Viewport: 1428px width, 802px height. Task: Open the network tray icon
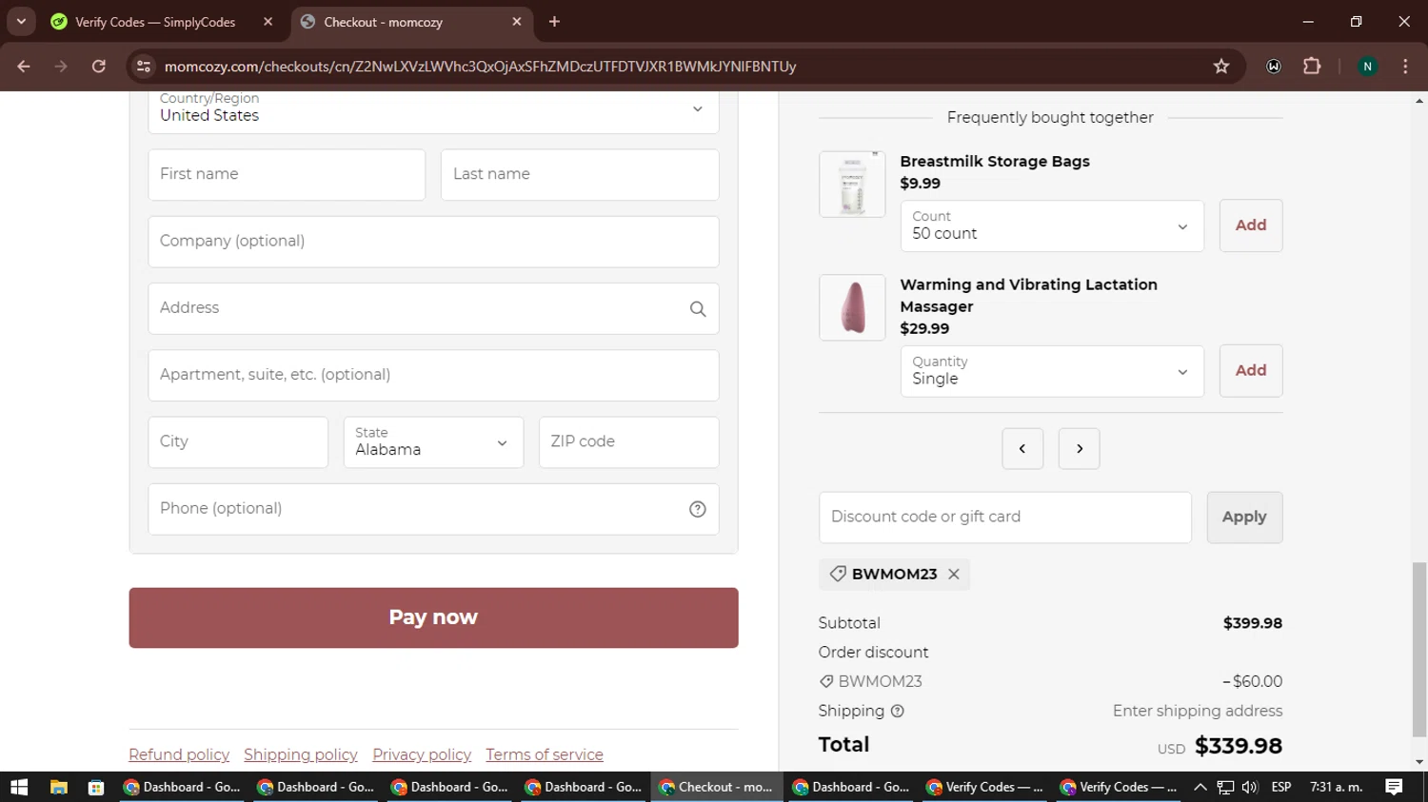coord(1226,787)
